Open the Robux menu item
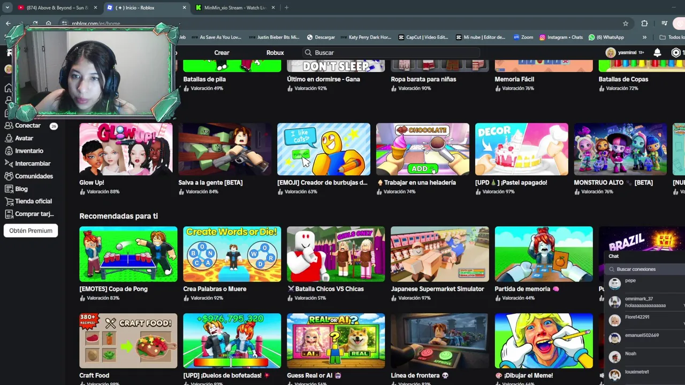Viewport: 685px width, 385px height. coord(275,52)
